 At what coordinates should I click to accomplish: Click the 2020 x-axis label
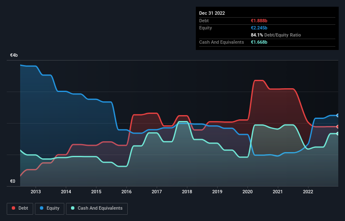[x=248, y=192]
